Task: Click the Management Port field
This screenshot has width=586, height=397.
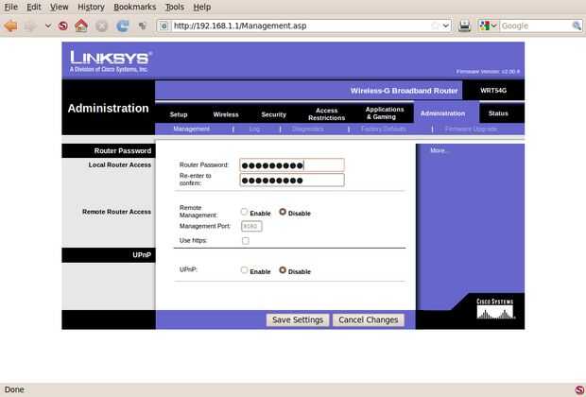Action: click(x=251, y=226)
